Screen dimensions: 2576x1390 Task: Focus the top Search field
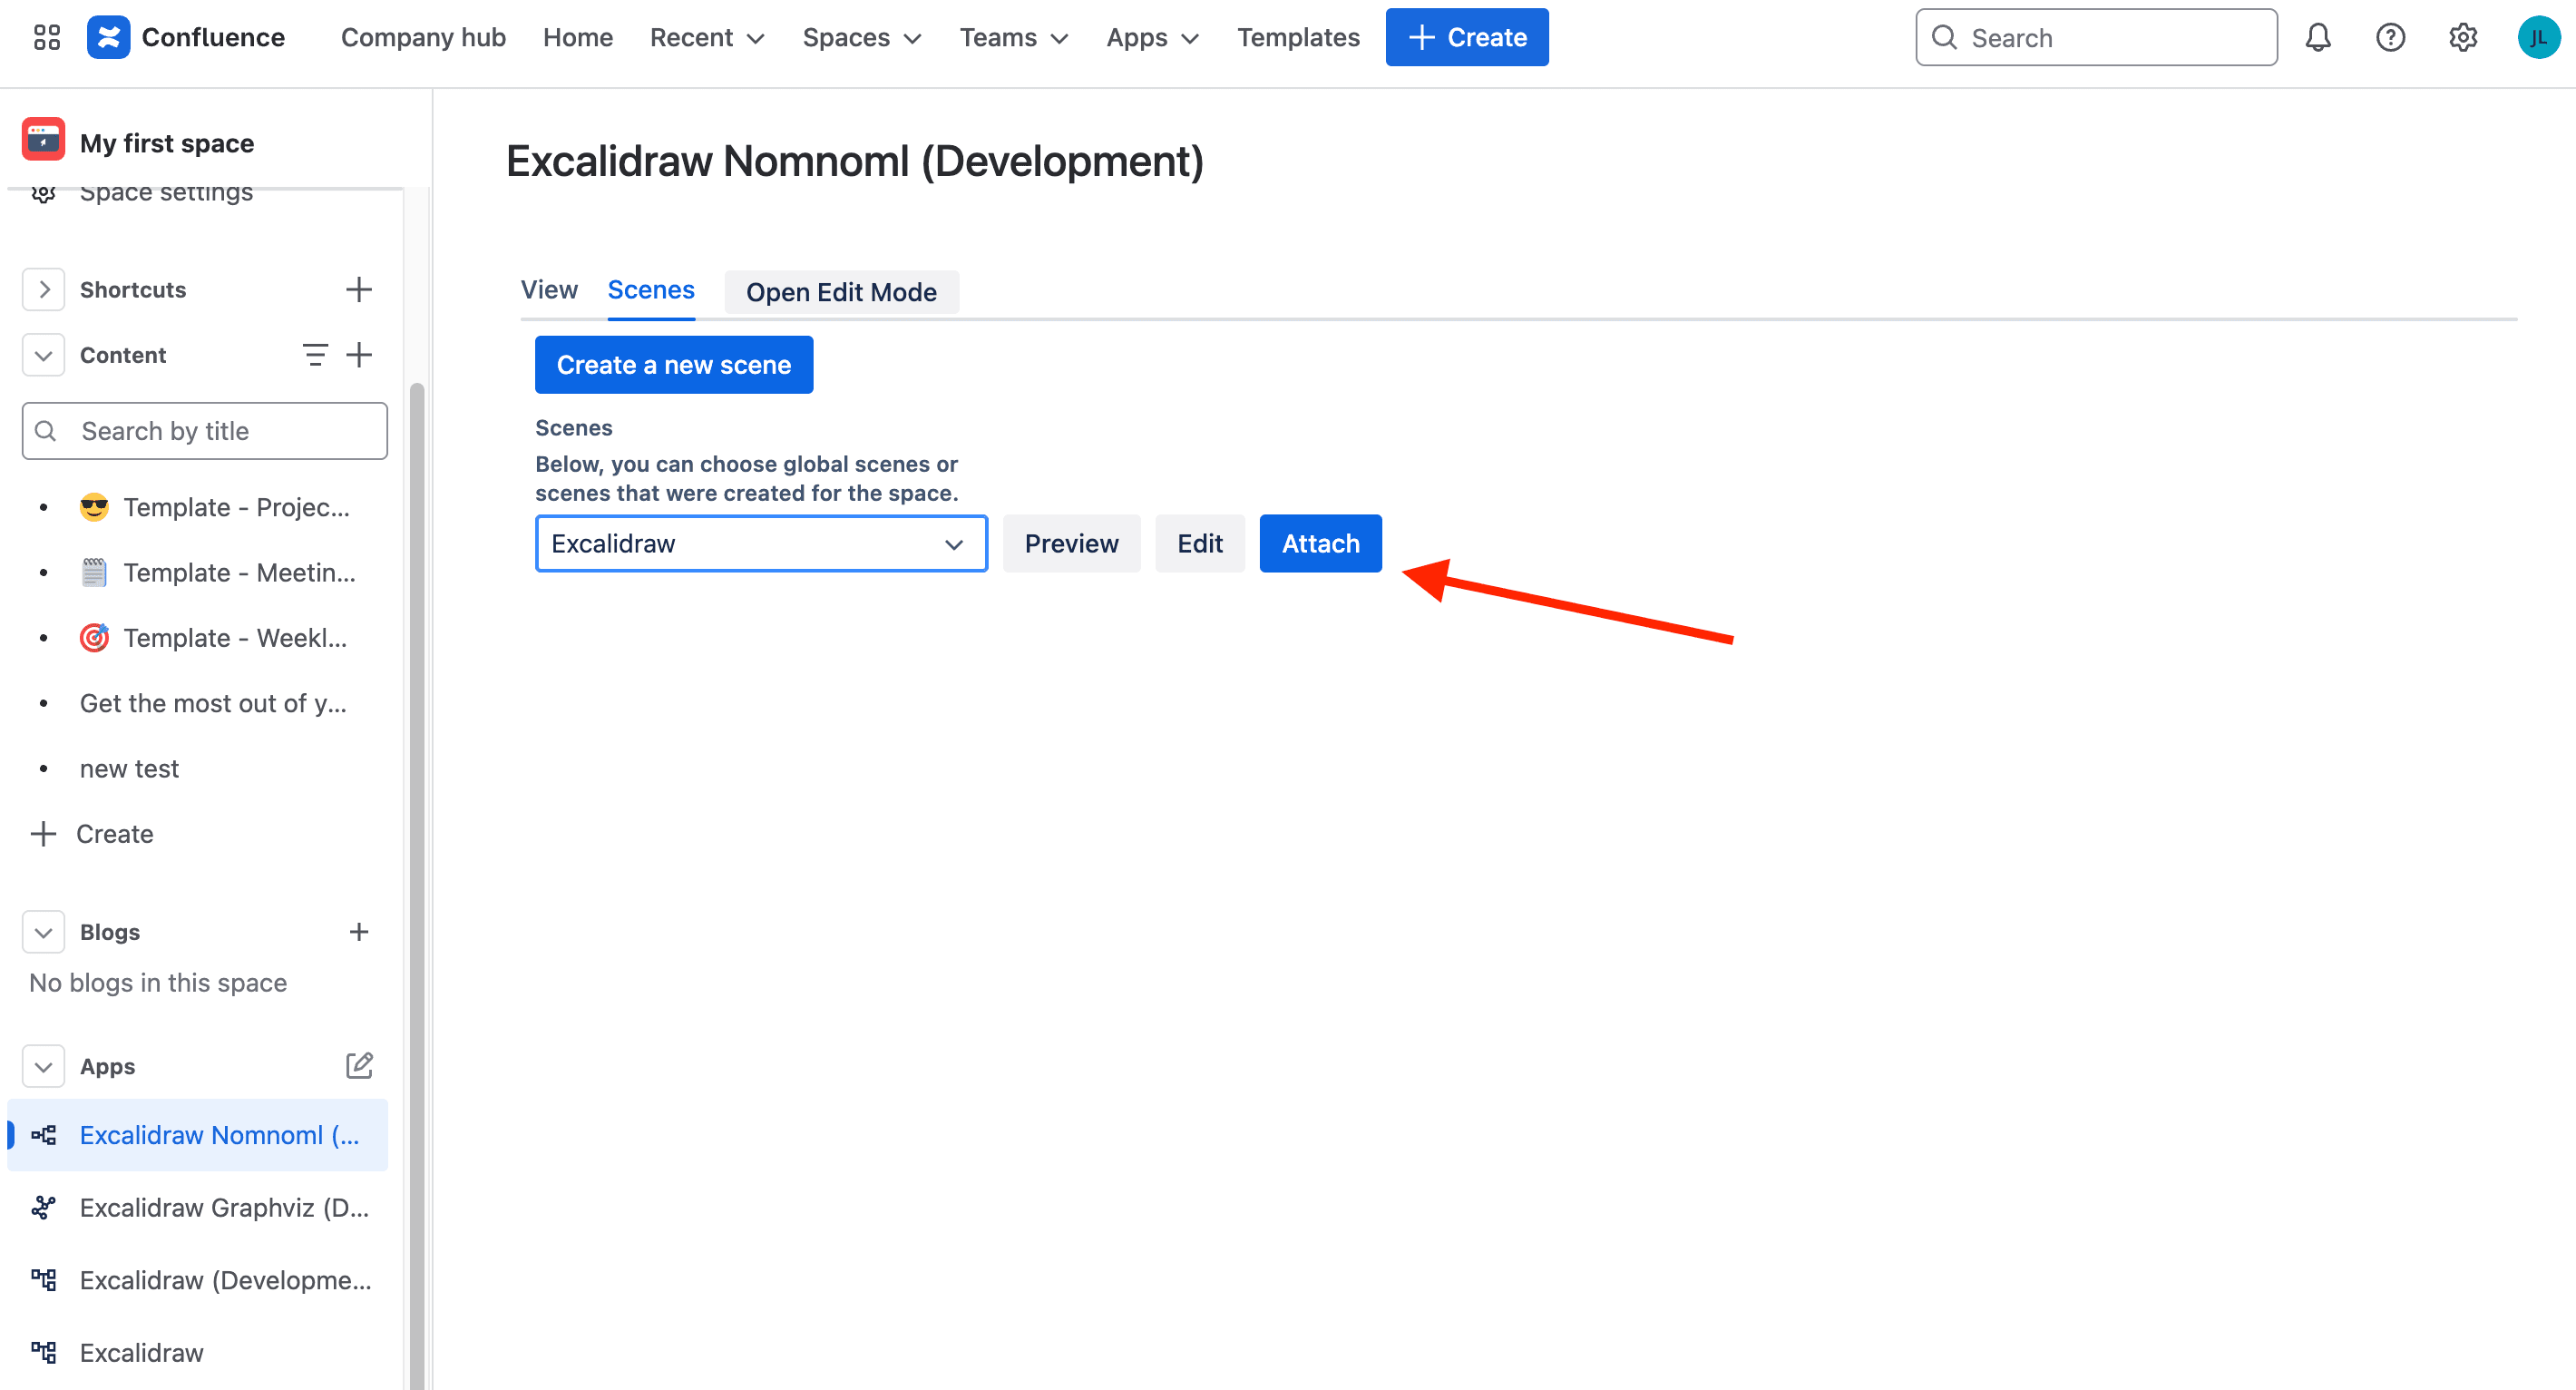[x=2096, y=37]
